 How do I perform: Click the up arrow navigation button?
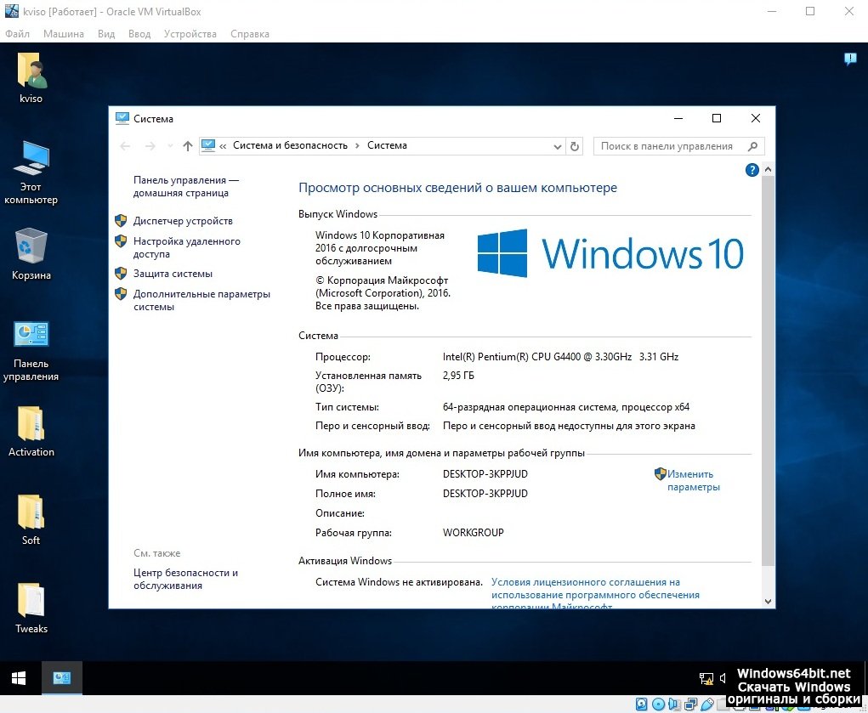[x=188, y=146]
